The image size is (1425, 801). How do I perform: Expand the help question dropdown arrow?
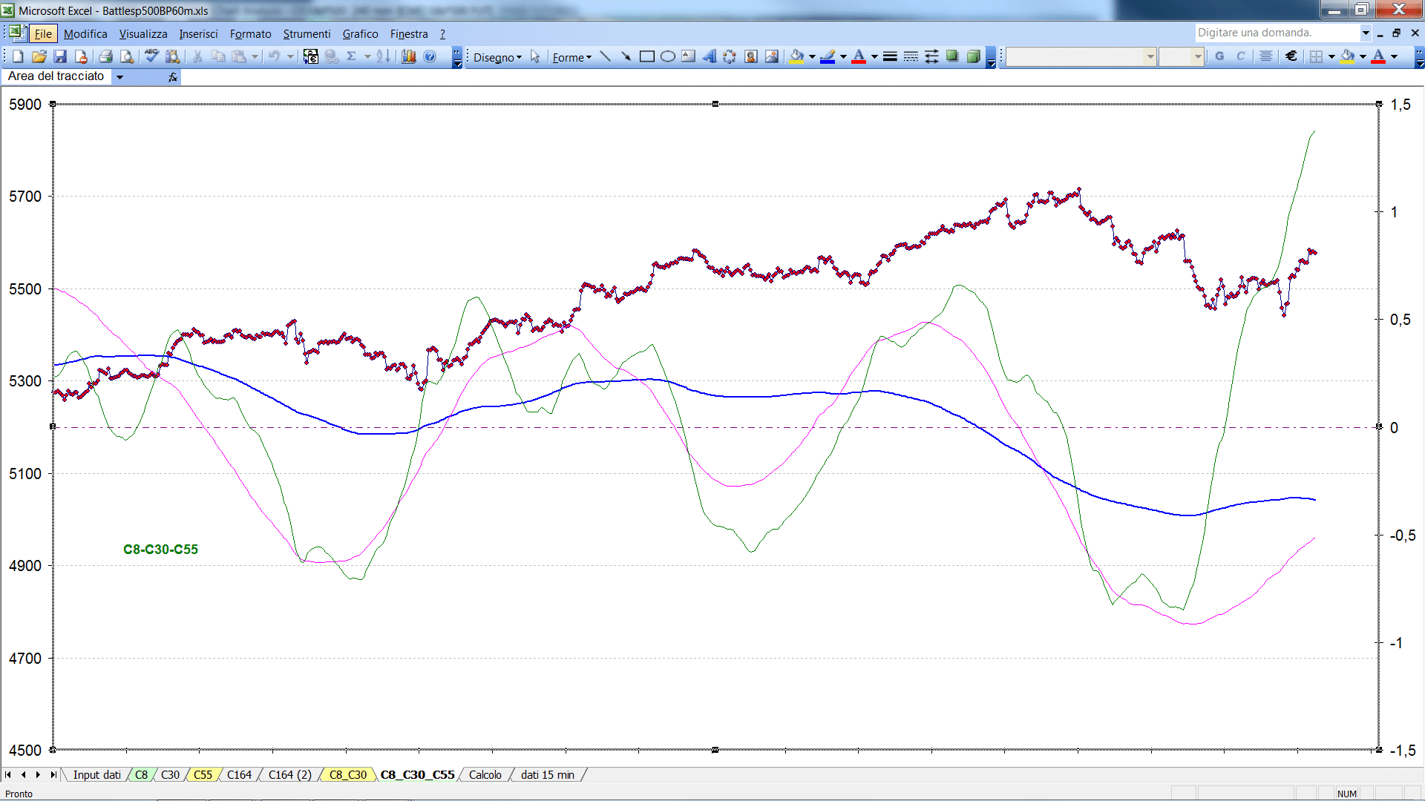tap(1366, 33)
